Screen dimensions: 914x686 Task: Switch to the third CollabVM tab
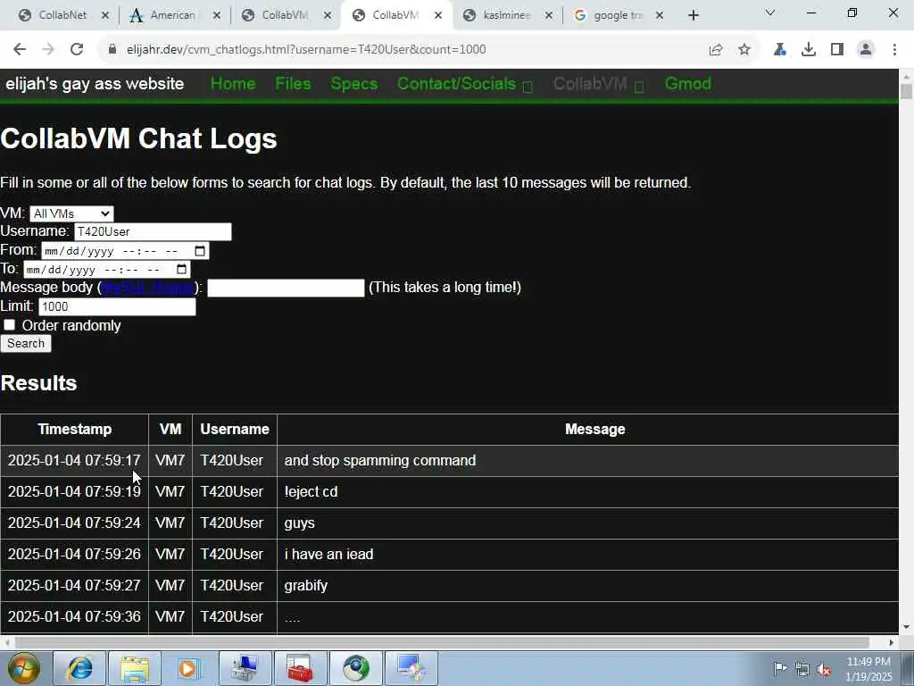[x=283, y=16]
